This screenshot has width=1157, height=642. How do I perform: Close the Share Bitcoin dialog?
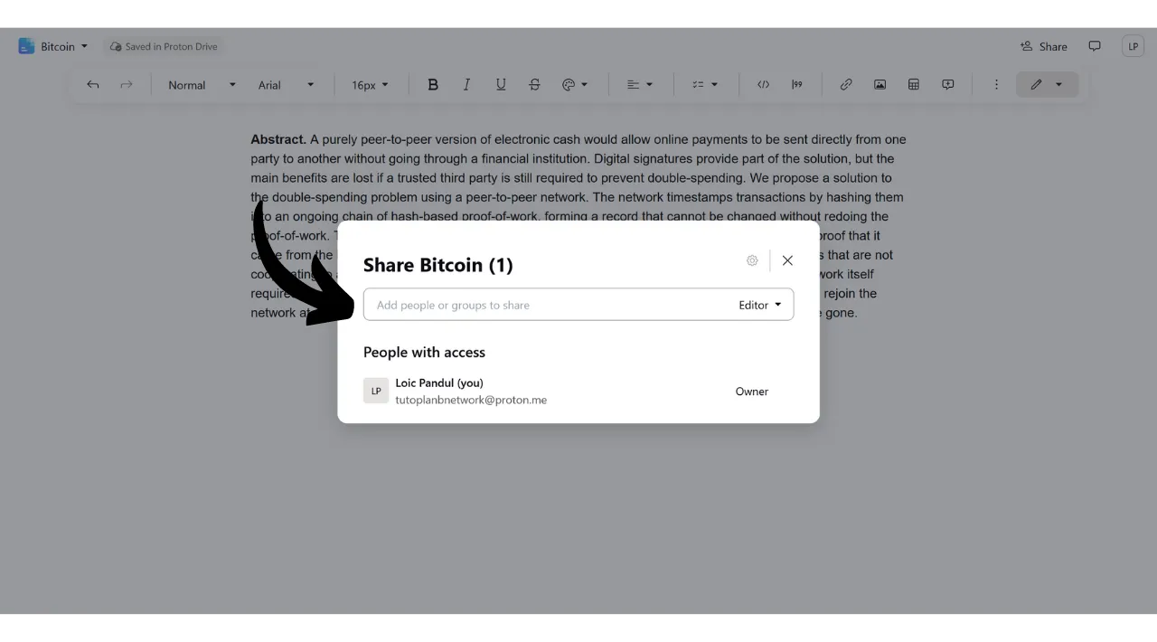(787, 260)
